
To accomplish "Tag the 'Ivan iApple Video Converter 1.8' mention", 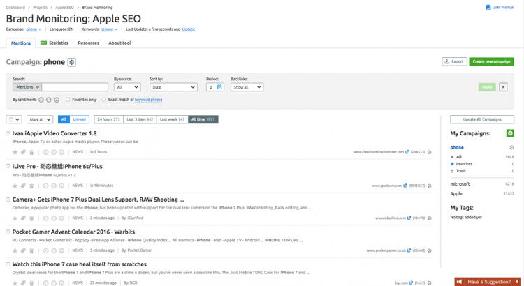I will (23, 152).
